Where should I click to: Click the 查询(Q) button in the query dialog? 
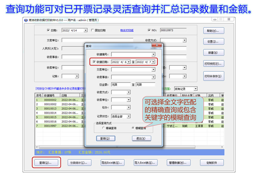(106, 138)
